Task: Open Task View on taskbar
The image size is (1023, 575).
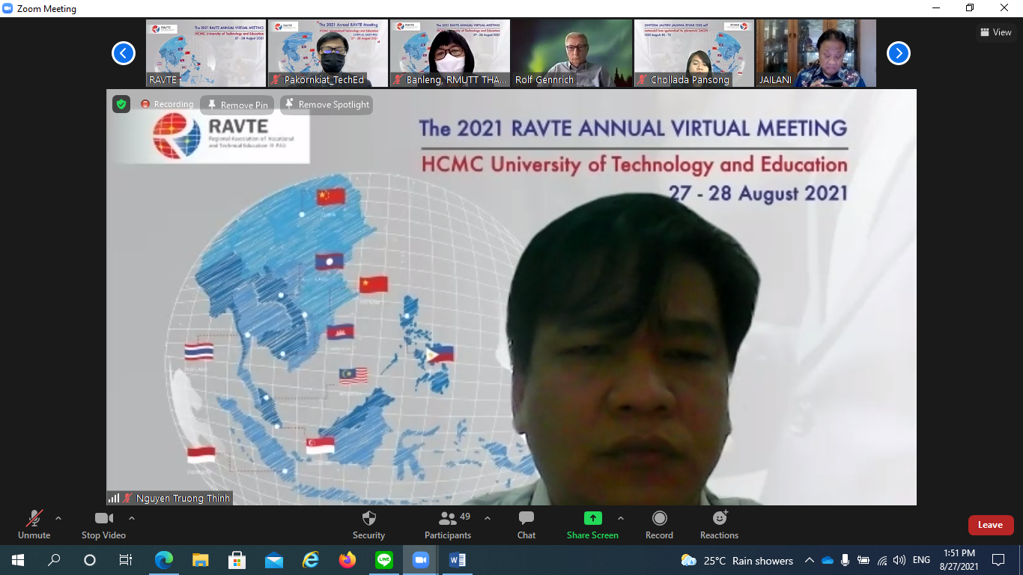Action: [126, 560]
